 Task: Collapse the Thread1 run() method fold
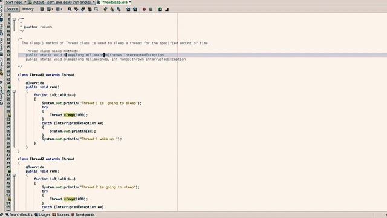pos(14,91)
